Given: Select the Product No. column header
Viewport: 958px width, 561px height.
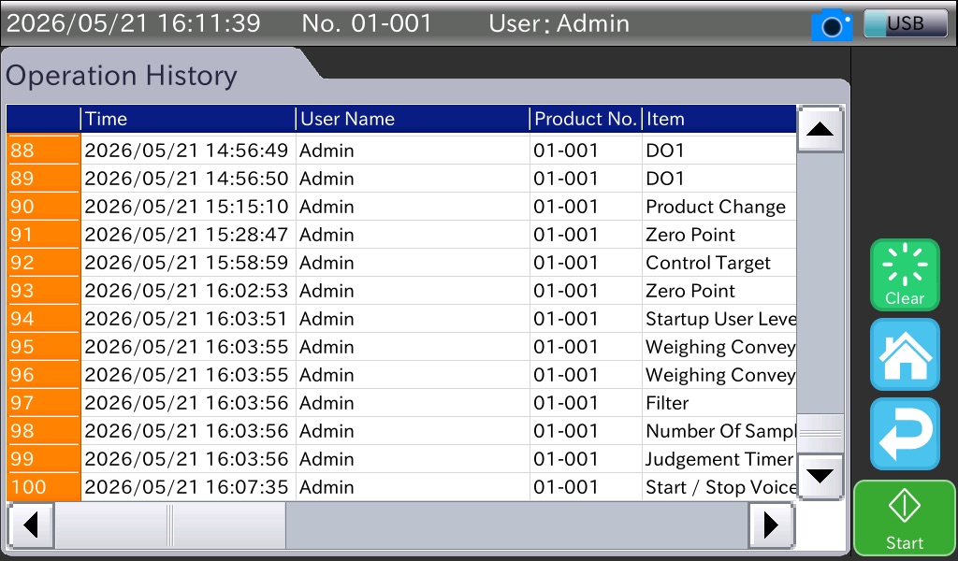Looking at the screenshot, I should [586, 119].
